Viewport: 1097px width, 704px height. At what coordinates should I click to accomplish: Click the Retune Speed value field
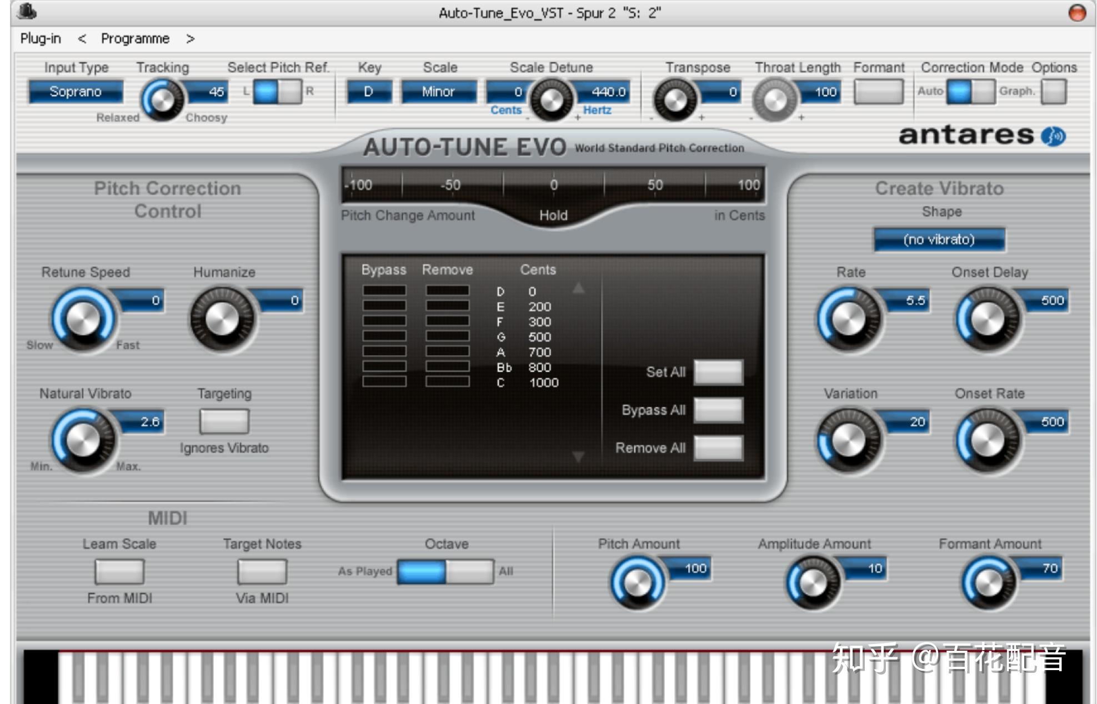[139, 301]
